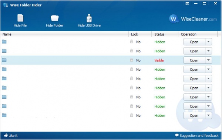The width and height of the screenshot is (222, 140).
Task: Click the red Visible status text
Action: tap(159, 60)
